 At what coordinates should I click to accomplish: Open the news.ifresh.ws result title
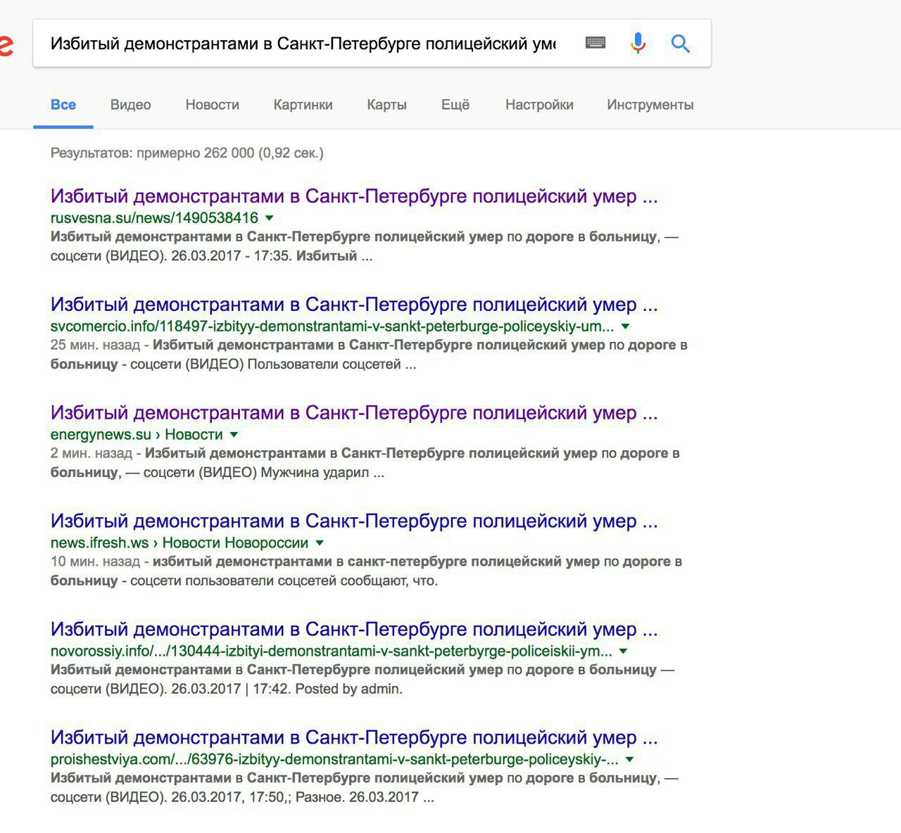coord(354,521)
